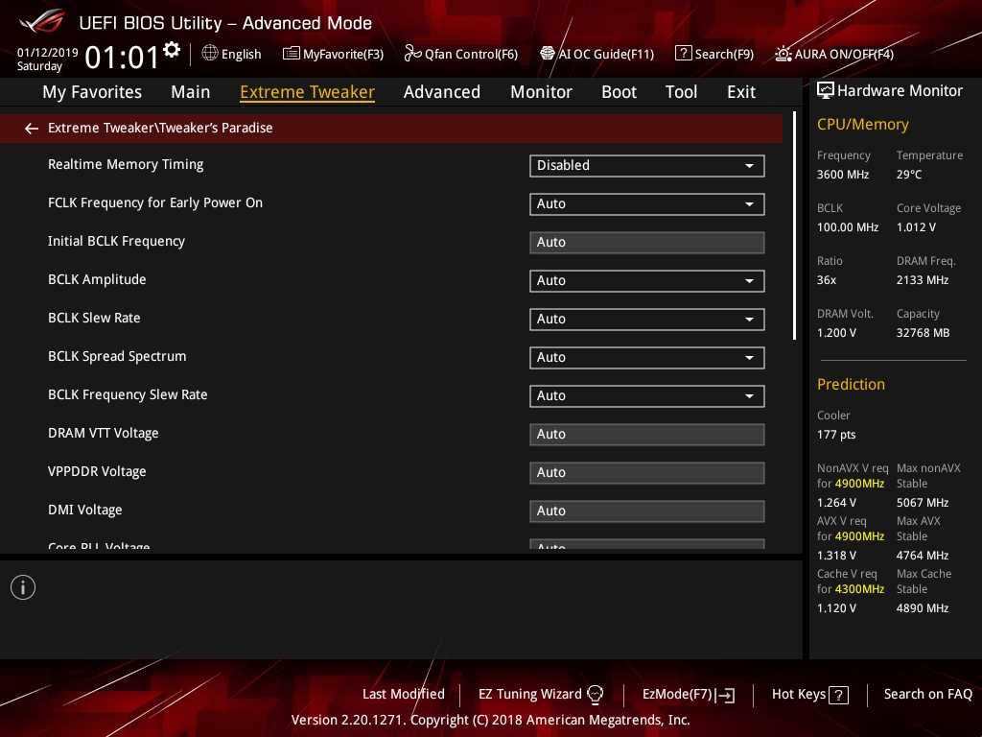Viewport: 982px width, 737px height.
Task: Open Realtime Memory Timing dropdown
Action: (x=646, y=165)
